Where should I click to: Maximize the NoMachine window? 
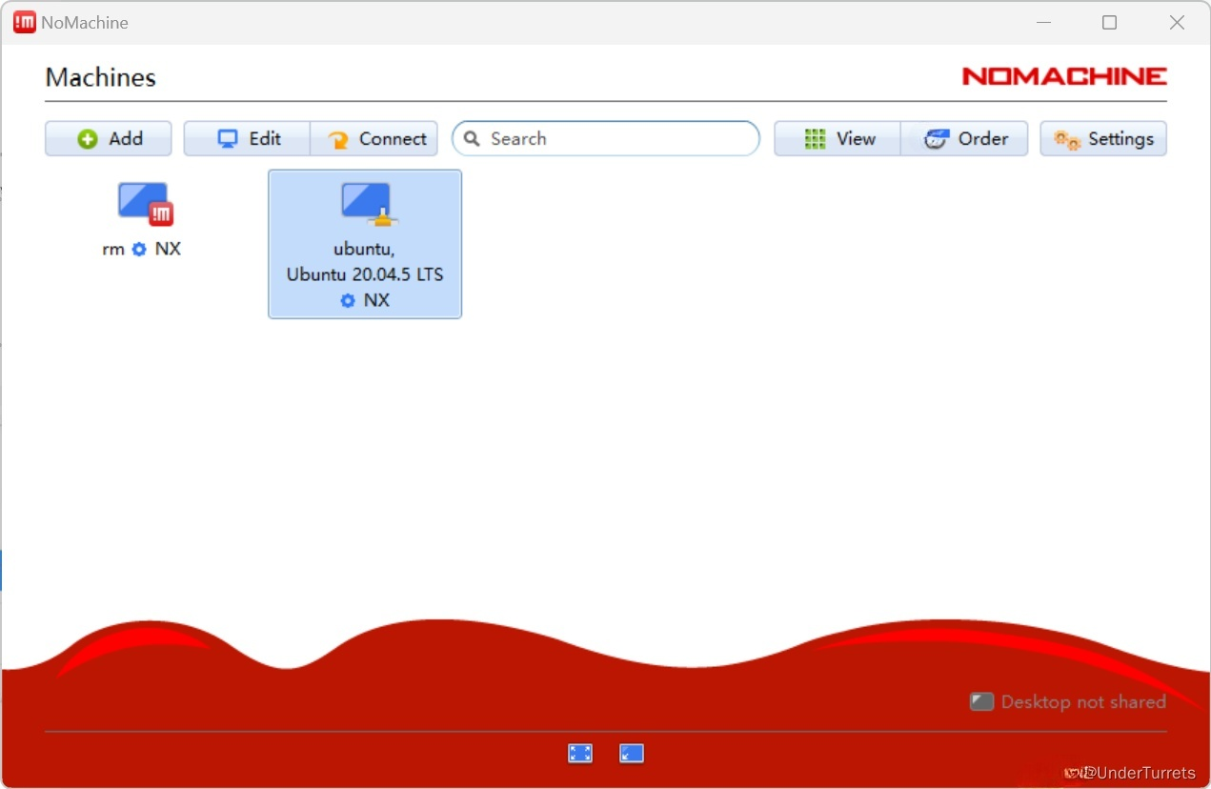[1109, 23]
